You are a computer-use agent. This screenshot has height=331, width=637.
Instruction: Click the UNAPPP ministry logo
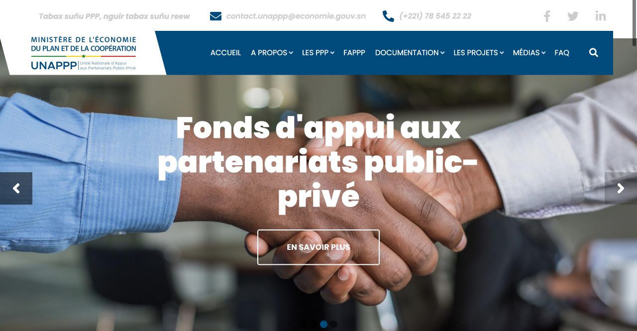click(x=84, y=53)
